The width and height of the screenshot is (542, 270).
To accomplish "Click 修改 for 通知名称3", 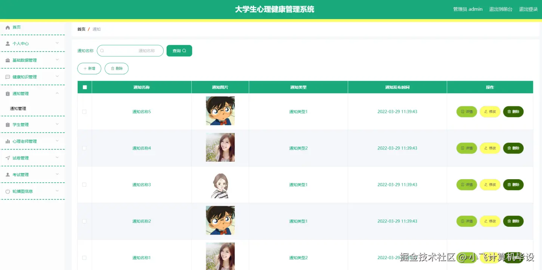I will point(490,185).
